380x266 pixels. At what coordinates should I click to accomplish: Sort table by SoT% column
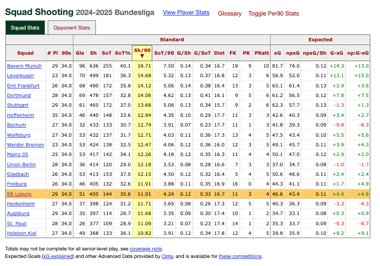point(123,53)
